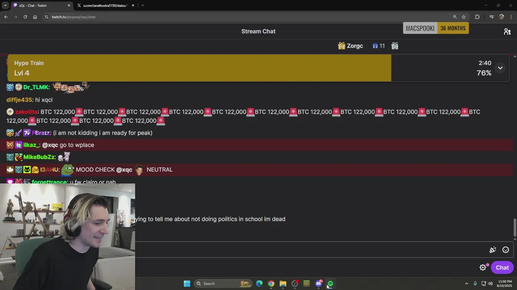
Task: Open a new browser tab
Action: coord(143,5)
